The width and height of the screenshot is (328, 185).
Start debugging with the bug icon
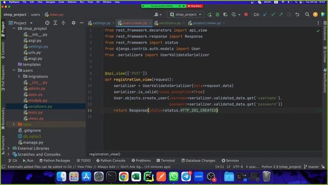pyautogui.click(x=217, y=14)
